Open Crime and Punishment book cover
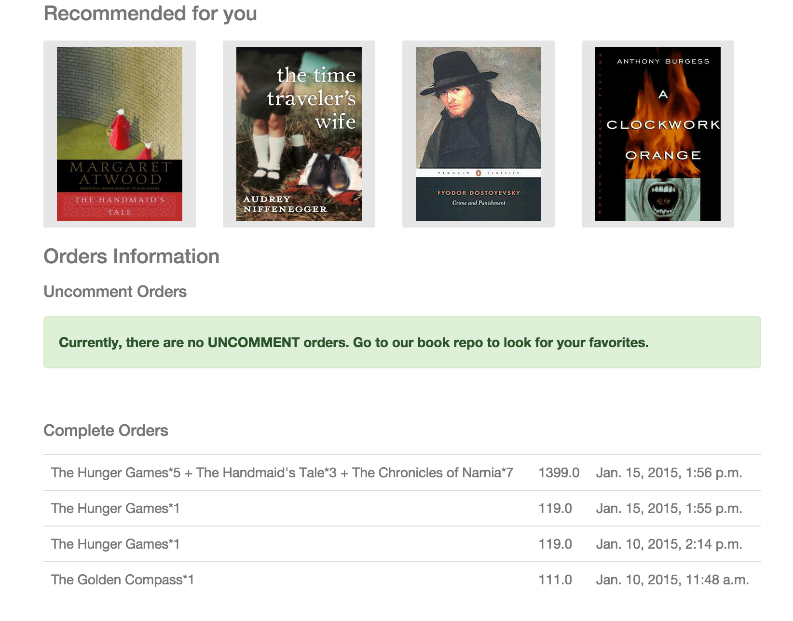Image resolution: width=793 pixels, height=621 pixels. [479, 134]
